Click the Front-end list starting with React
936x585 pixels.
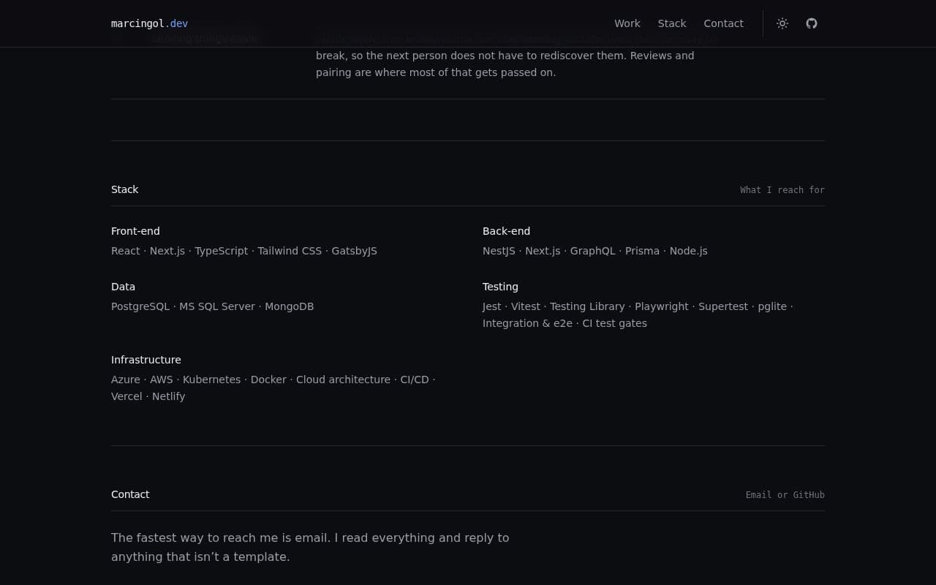pos(244,251)
